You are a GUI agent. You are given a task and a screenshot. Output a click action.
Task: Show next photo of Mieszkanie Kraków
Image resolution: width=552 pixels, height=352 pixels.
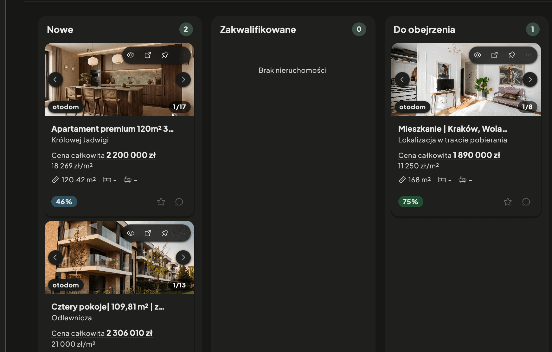tap(530, 79)
